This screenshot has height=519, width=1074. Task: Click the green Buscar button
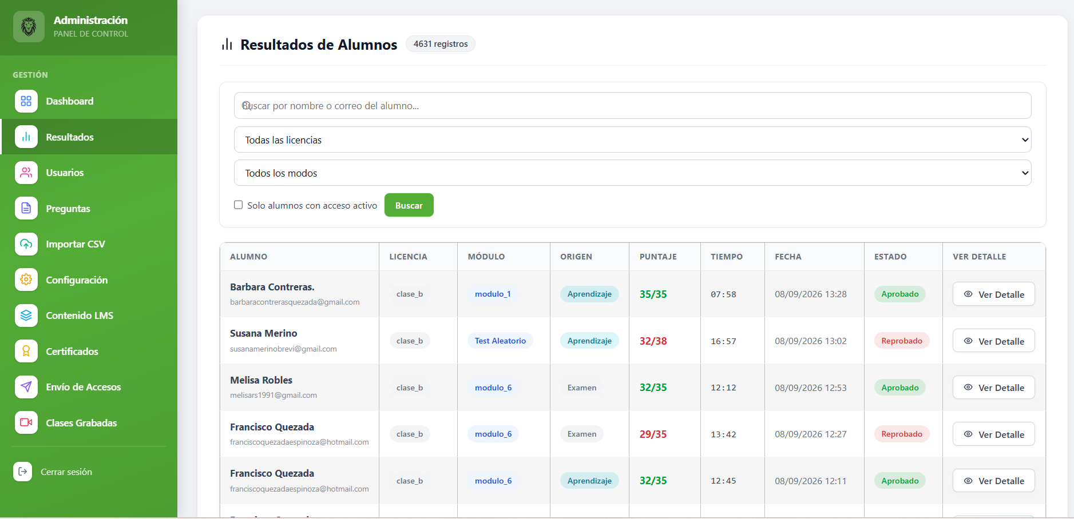[409, 205]
